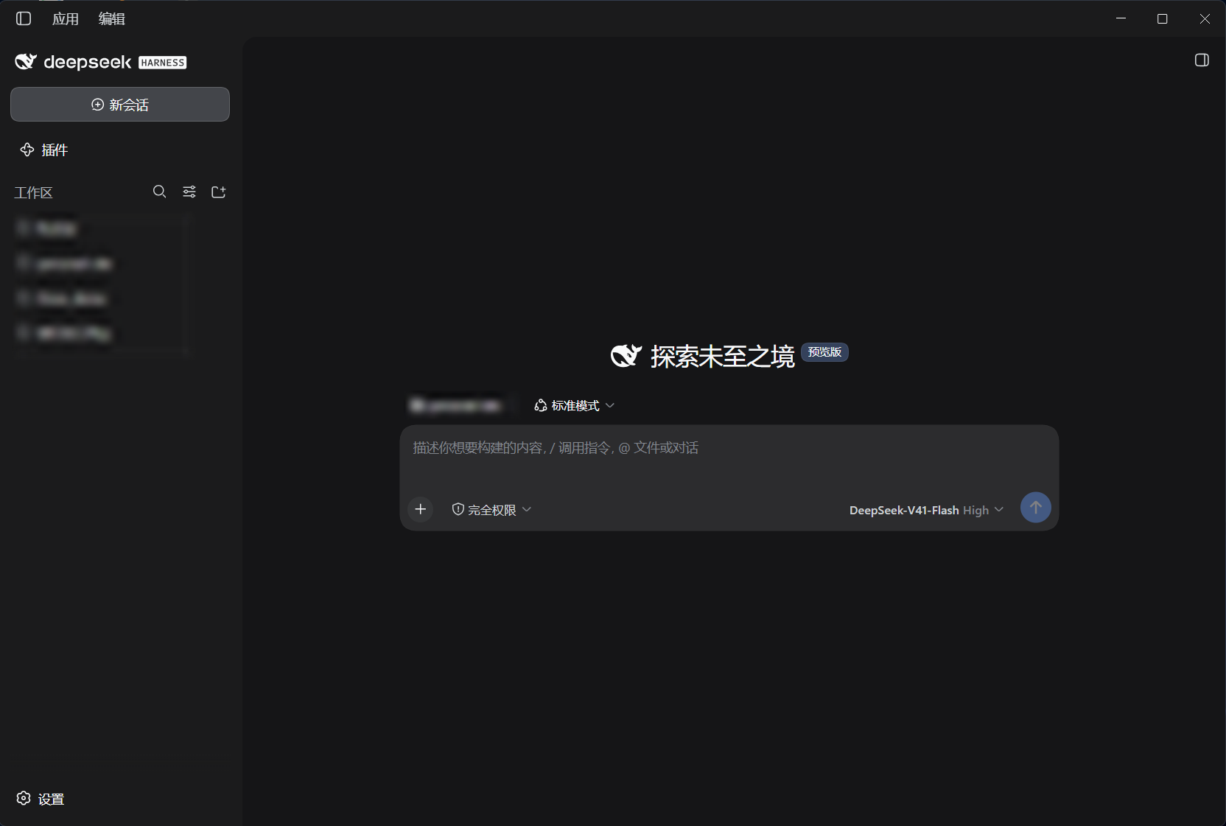The image size is (1226, 826).
Task: Start a 新会话 new conversation
Action: coord(120,105)
